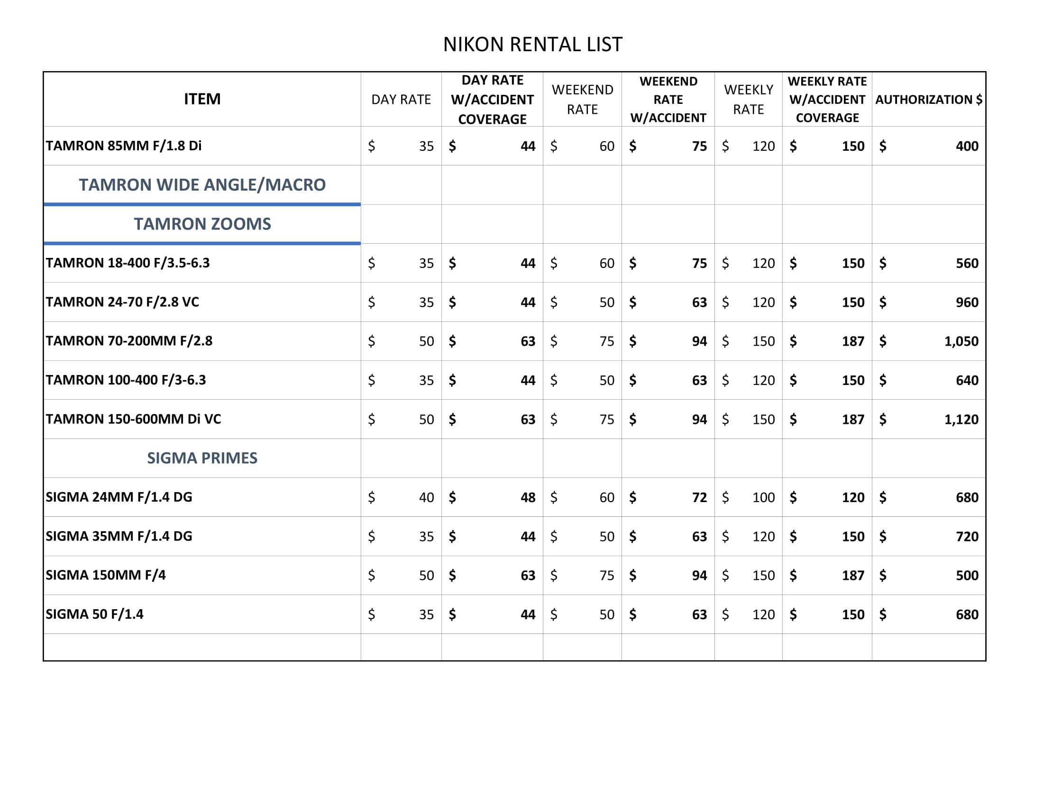Click the SIGMA 35MM F/1.4 DG item
The image size is (1043, 806).
click(119, 536)
